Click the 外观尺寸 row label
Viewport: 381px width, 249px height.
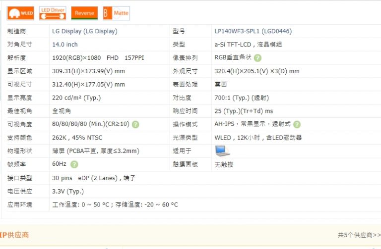(185, 71)
